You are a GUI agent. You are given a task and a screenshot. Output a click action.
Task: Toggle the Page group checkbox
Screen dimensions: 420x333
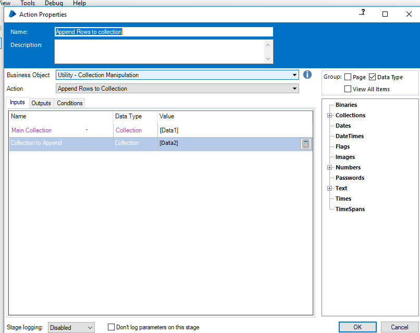point(348,77)
